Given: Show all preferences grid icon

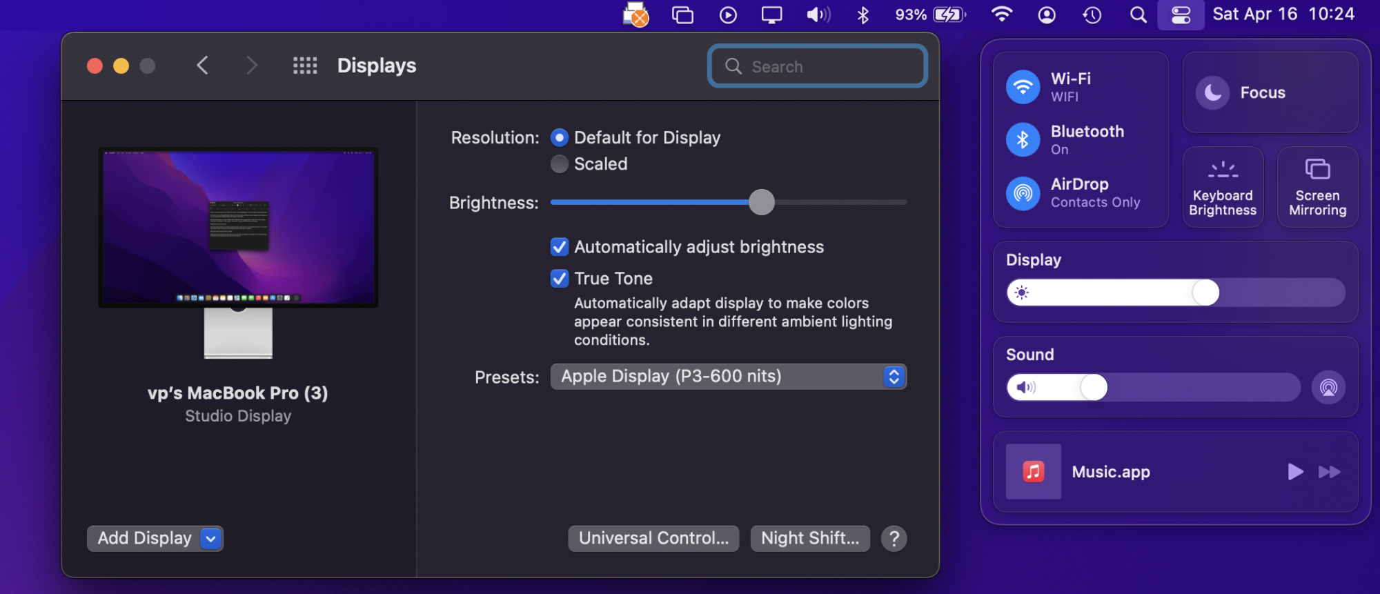Looking at the screenshot, I should point(305,66).
